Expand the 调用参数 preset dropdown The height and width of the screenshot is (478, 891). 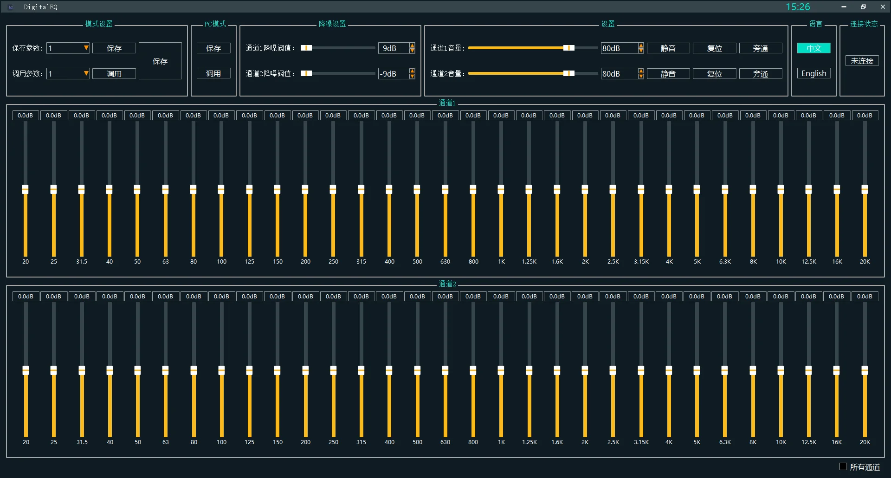tap(86, 73)
